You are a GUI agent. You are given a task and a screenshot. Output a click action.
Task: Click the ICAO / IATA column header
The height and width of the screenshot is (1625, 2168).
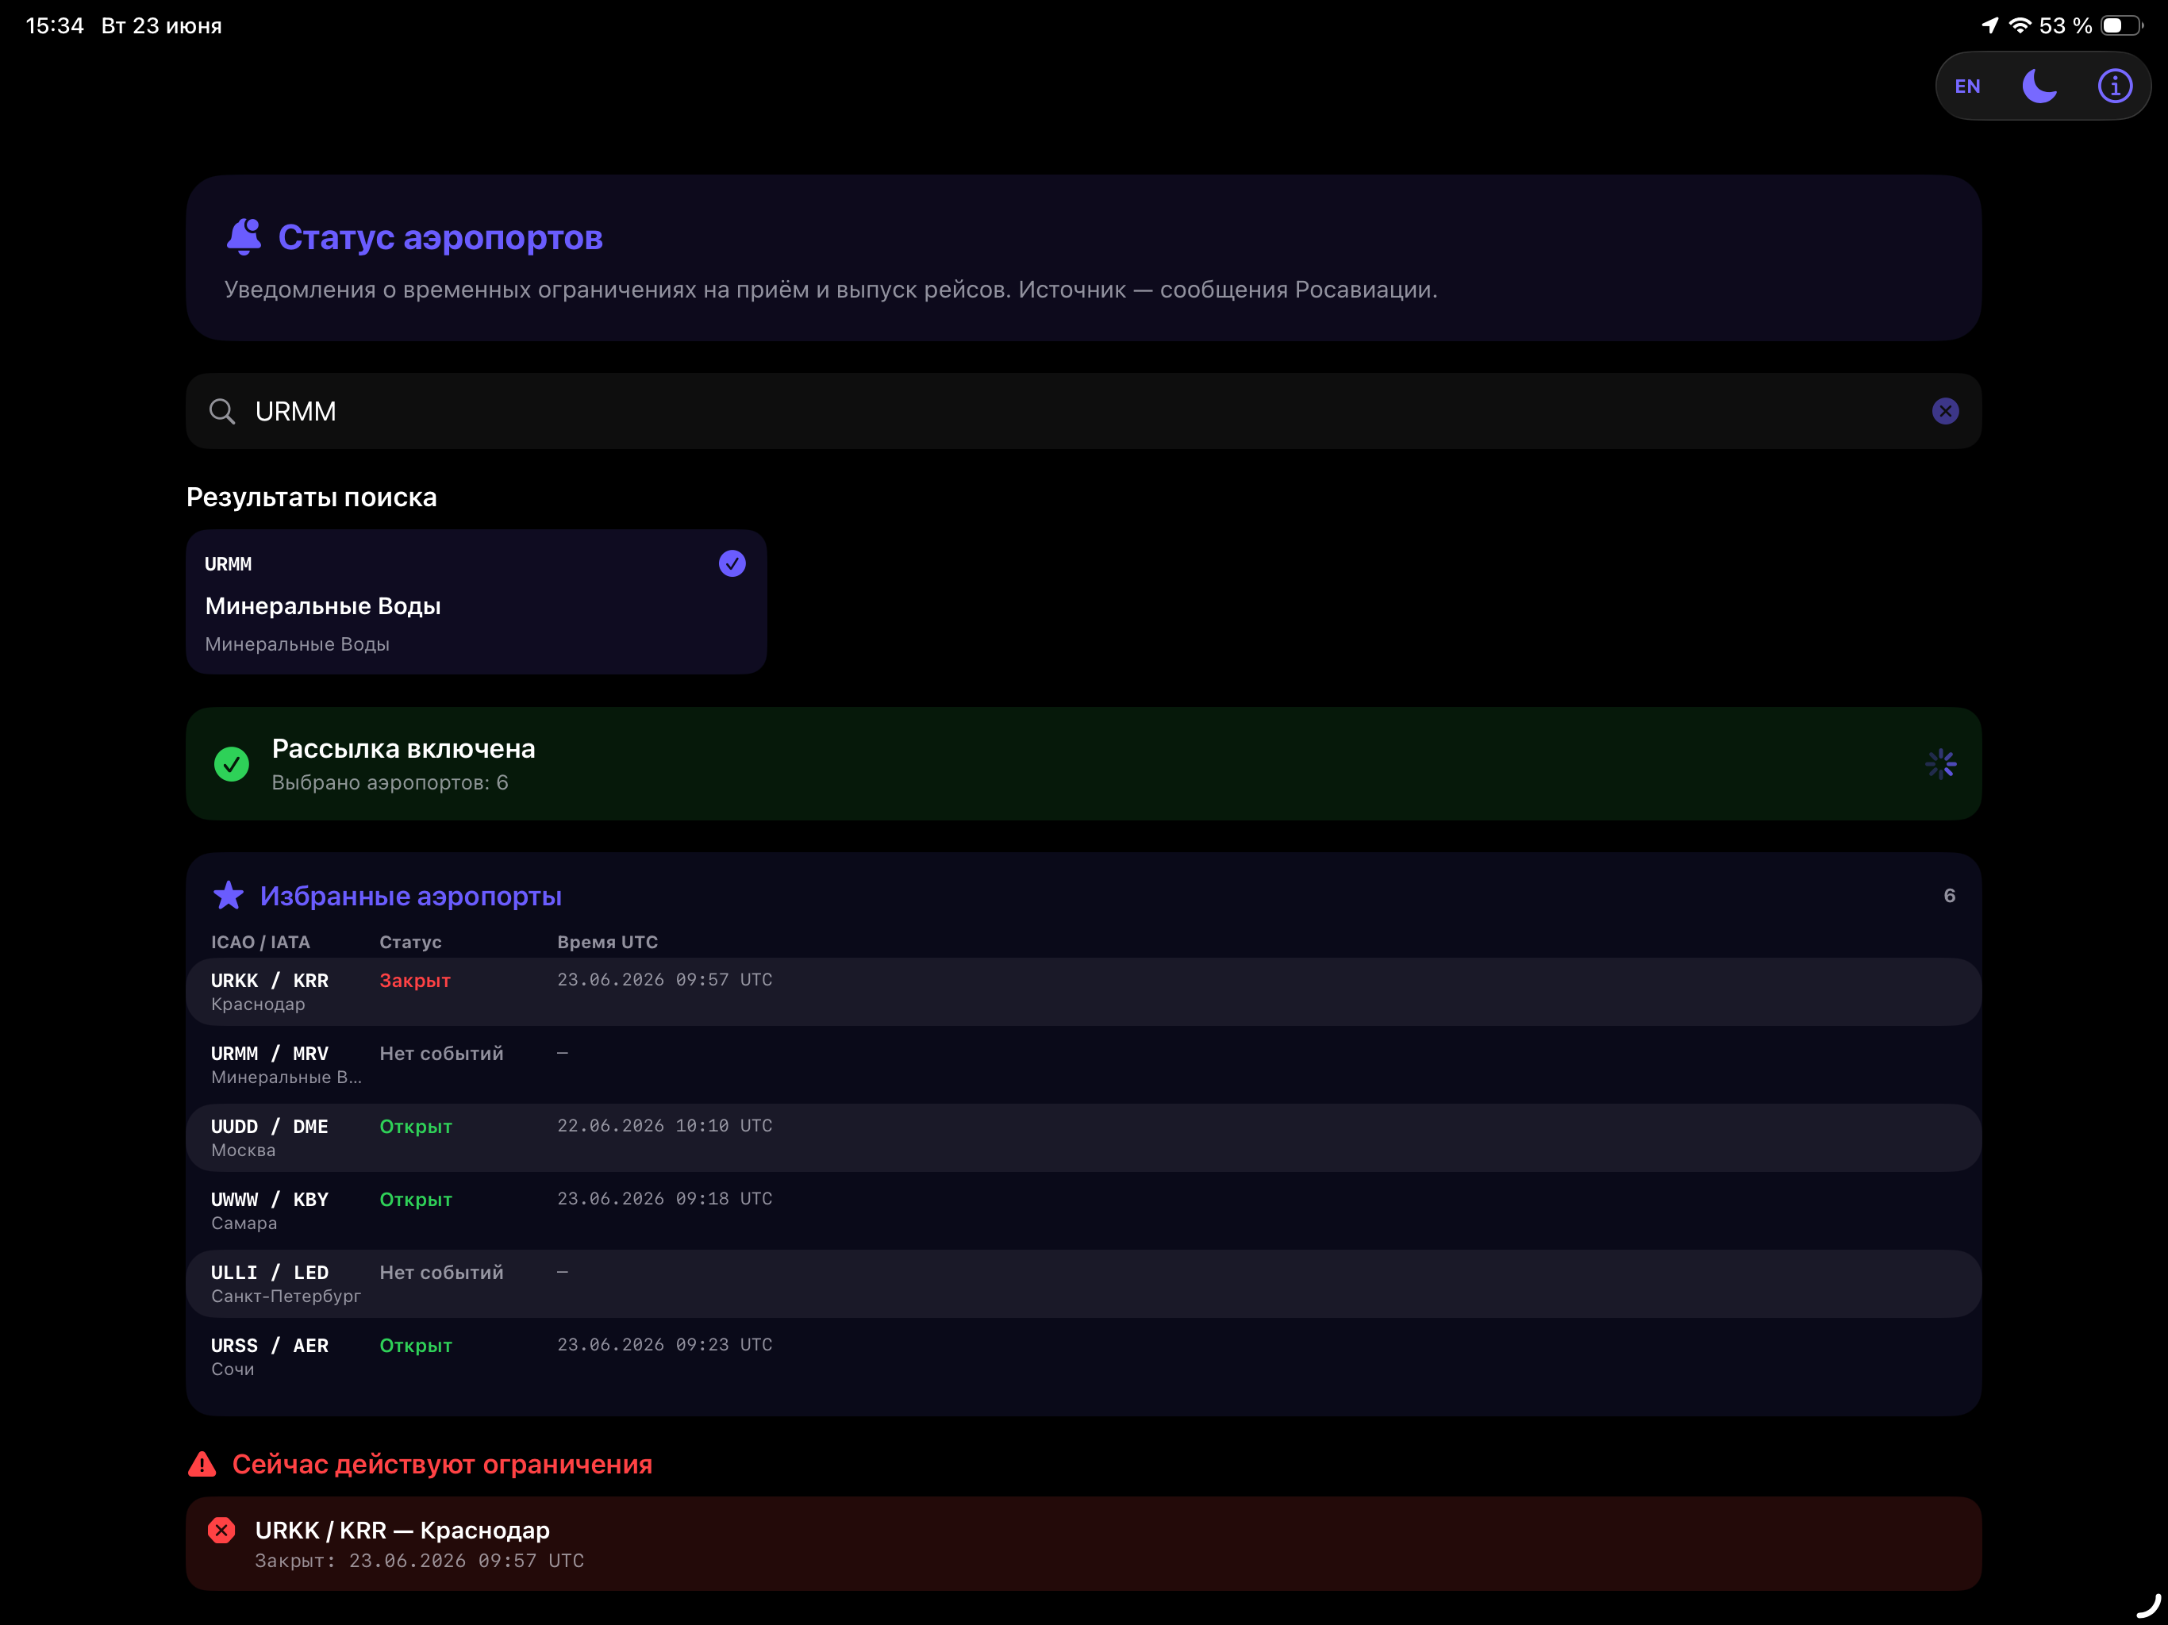261,942
